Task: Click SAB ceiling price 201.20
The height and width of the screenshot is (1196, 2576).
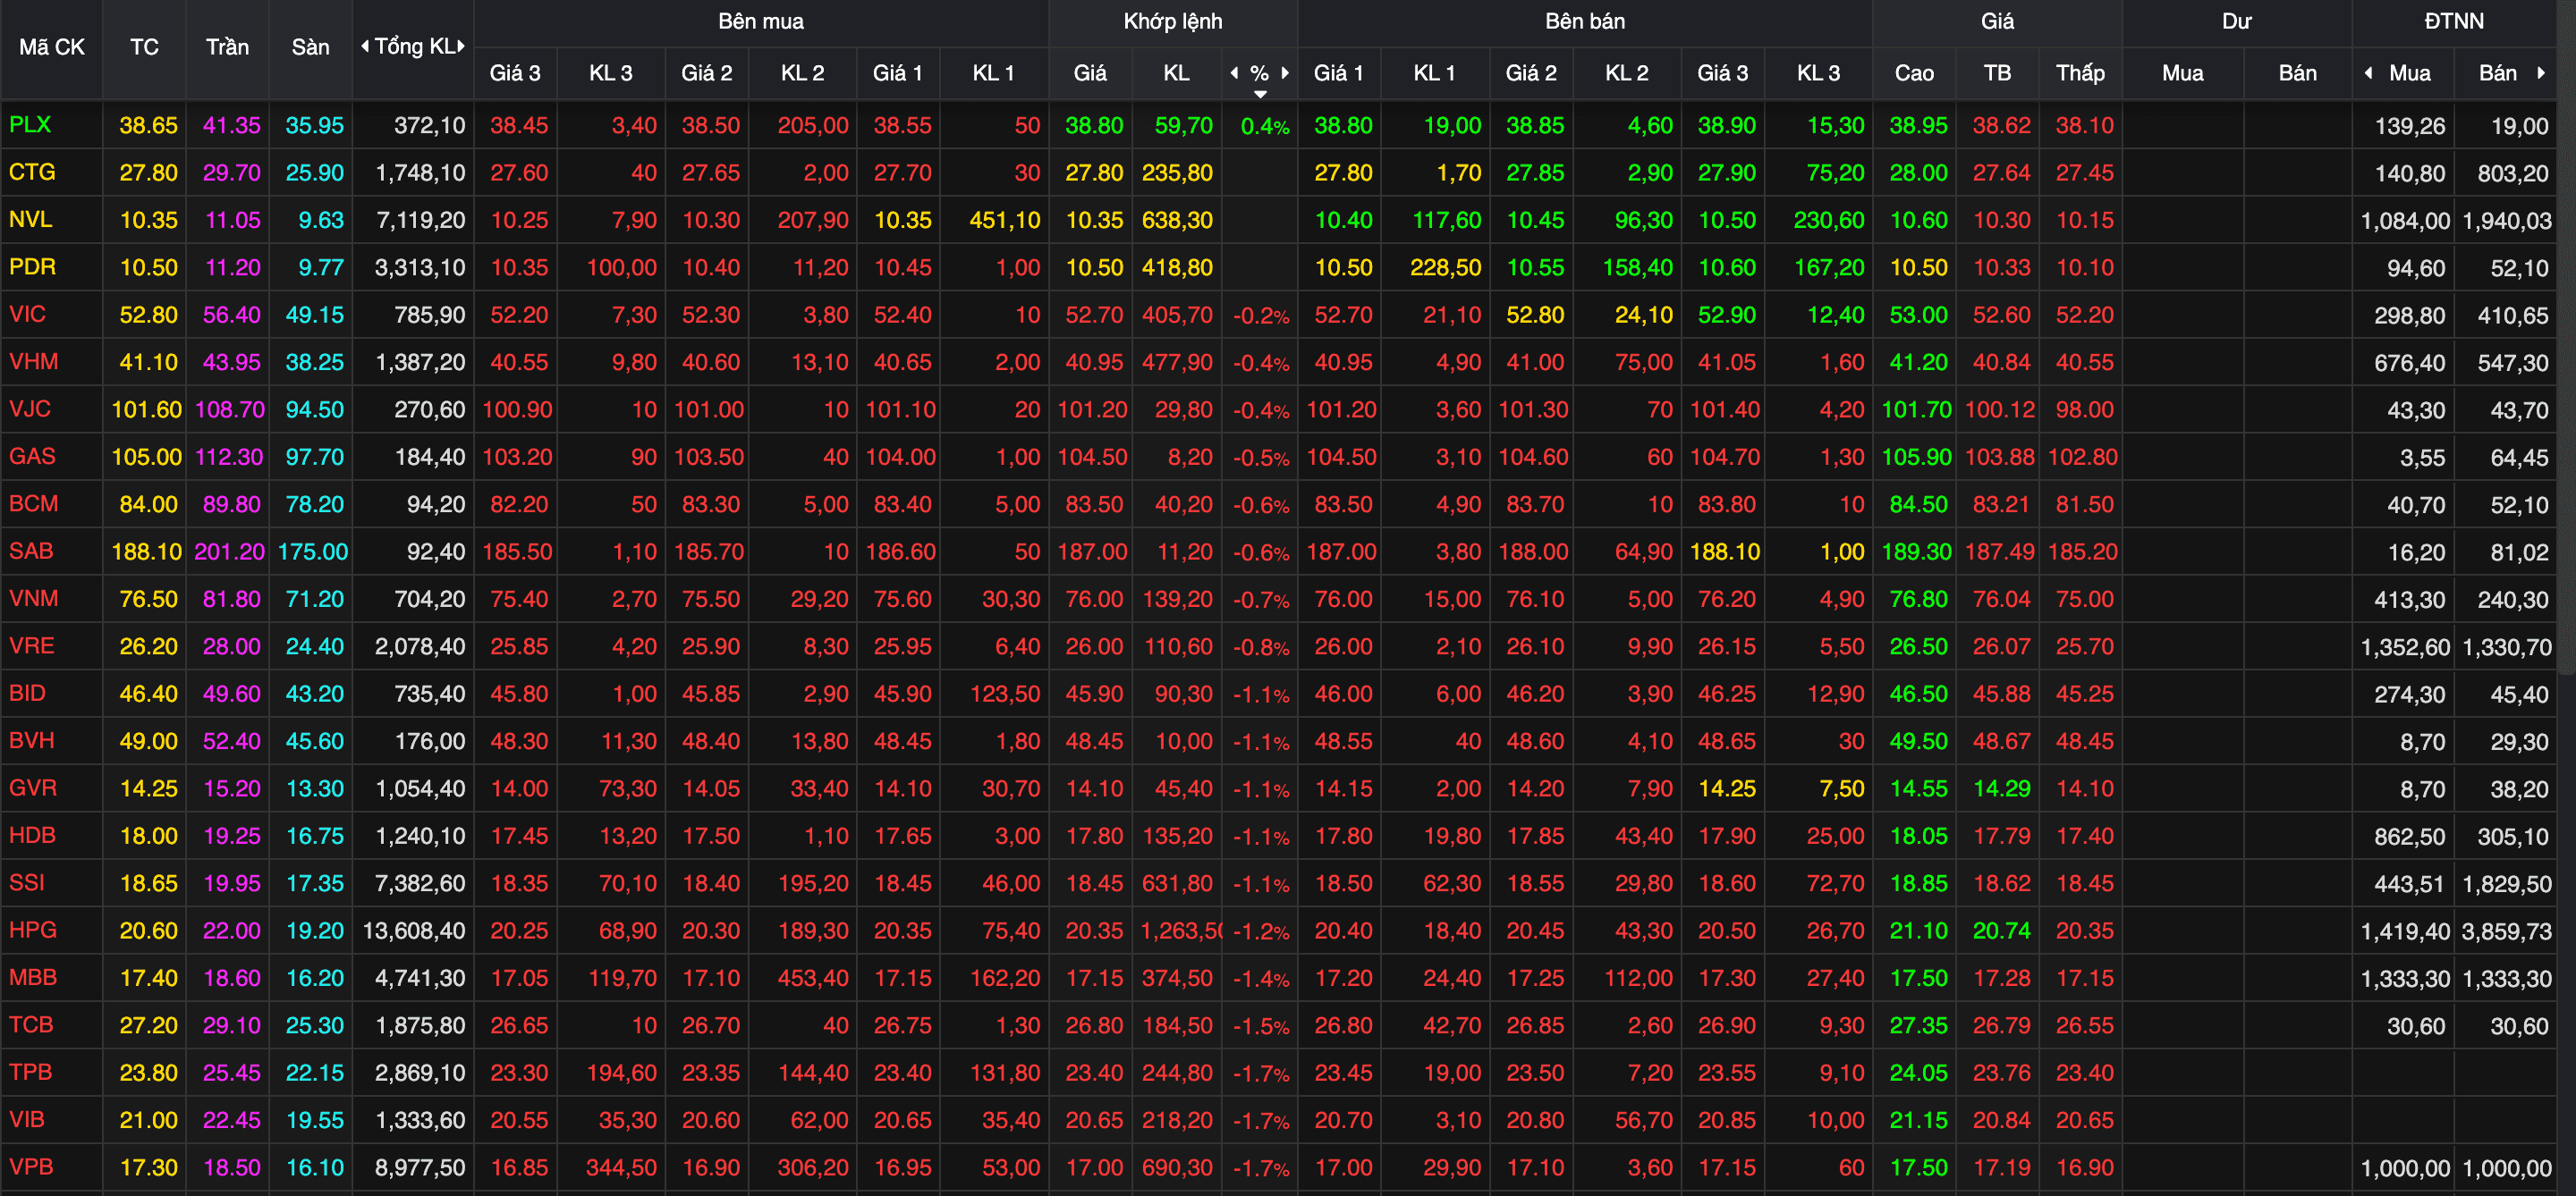Action: point(229,552)
